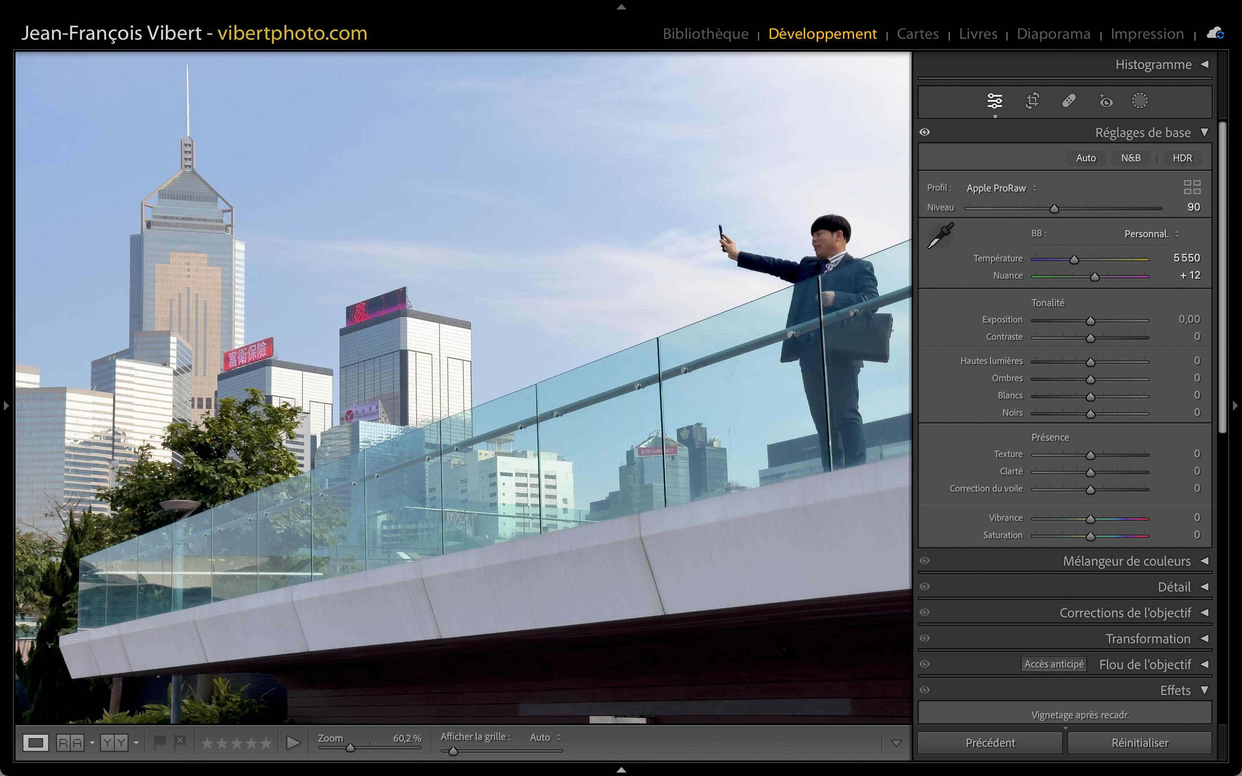Open the Masking tool

pyautogui.click(x=1139, y=100)
